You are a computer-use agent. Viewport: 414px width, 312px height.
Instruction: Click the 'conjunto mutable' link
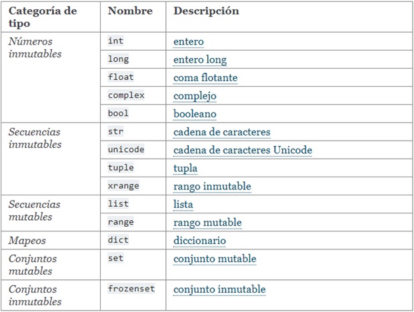pos(215,259)
